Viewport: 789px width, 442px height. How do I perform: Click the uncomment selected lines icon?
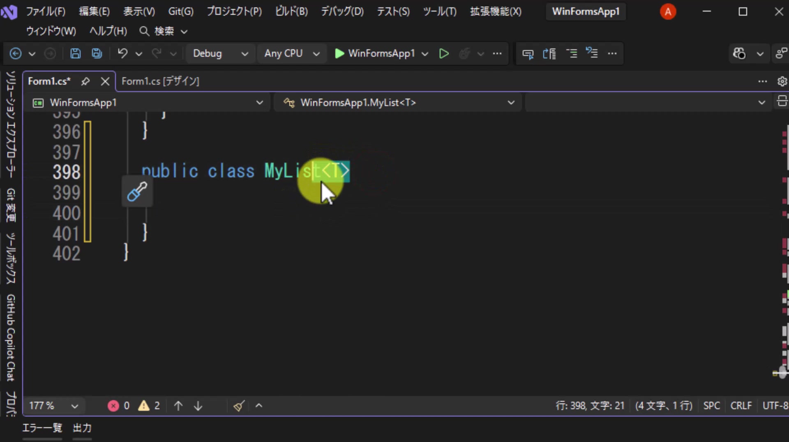click(592, 53)
